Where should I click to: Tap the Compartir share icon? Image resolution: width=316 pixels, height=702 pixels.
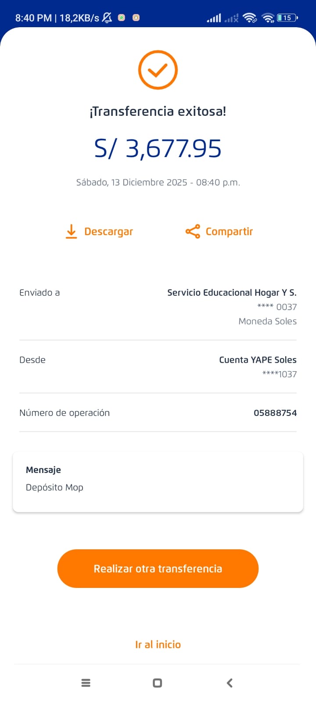pos(193,231)
